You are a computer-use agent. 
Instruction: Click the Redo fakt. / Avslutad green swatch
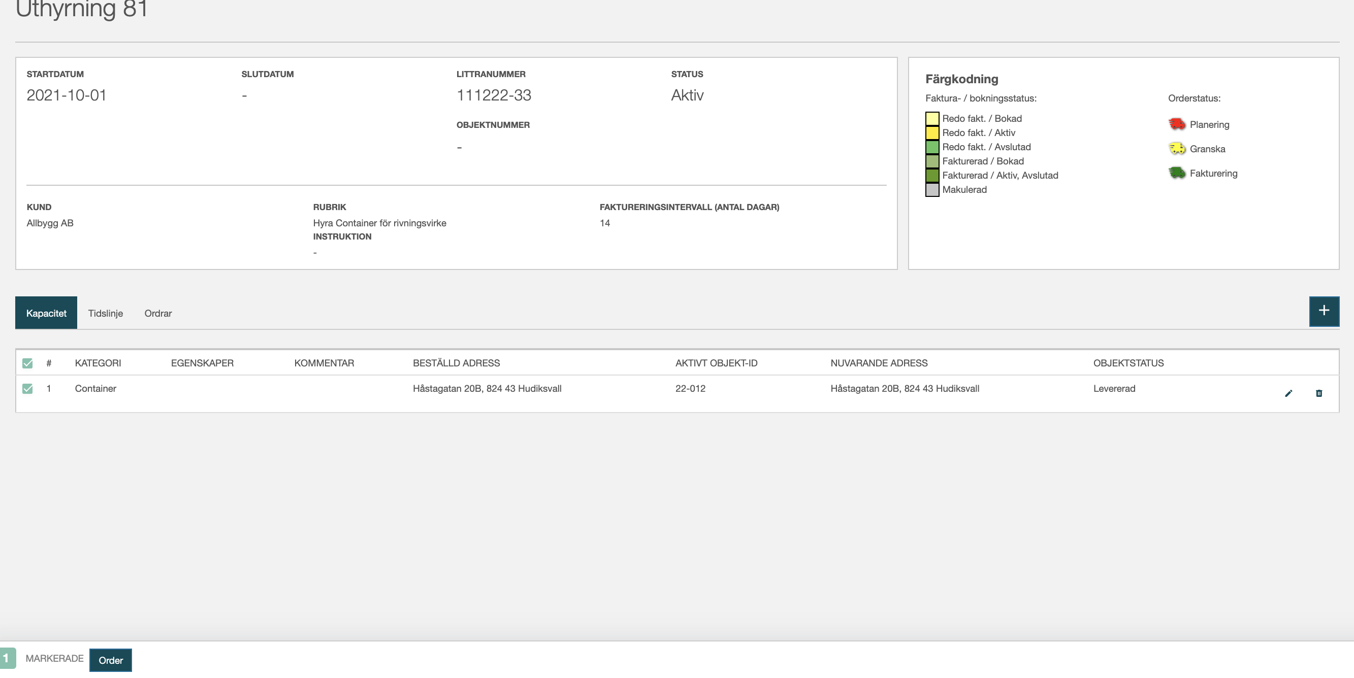point(932,147)
